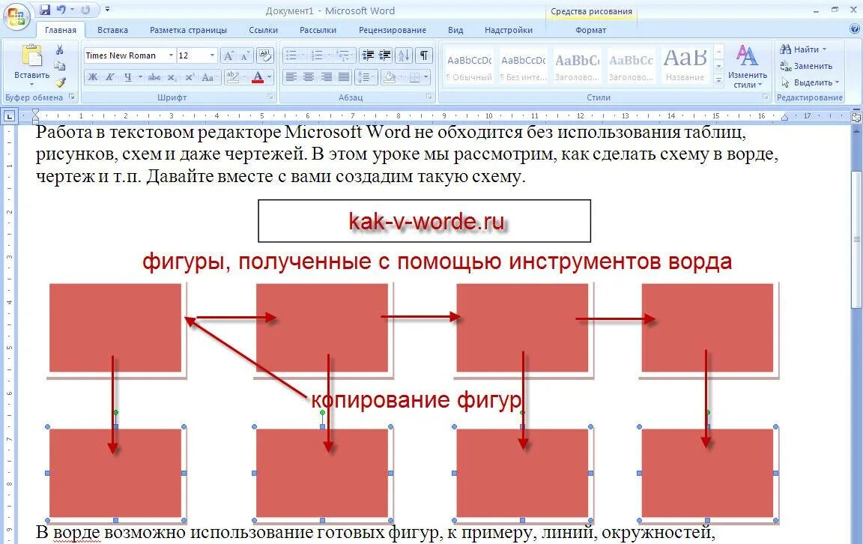Open Word Help question mark icon
863x544 pixels.
(x=854, y=29)
